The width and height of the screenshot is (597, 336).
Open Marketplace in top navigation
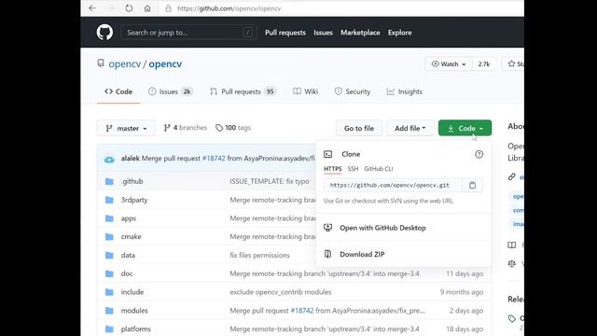tap(360, 33)
